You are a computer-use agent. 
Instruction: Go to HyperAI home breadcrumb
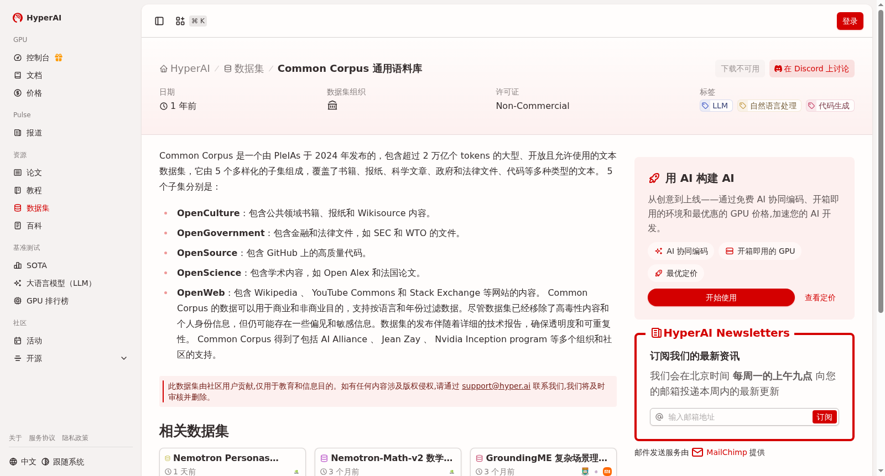pyautogui.click(x=185, y=69)
